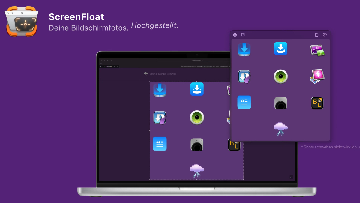Click the pink f photo icon in floating window
The width and height of the screenshot is (360, 203).
tap(317, 76)
